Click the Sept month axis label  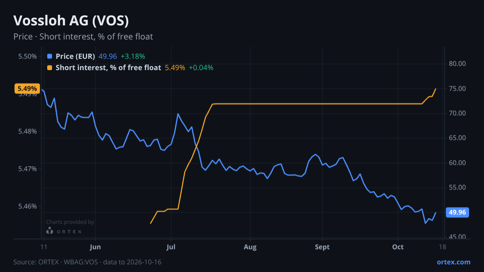coord(322,247)
